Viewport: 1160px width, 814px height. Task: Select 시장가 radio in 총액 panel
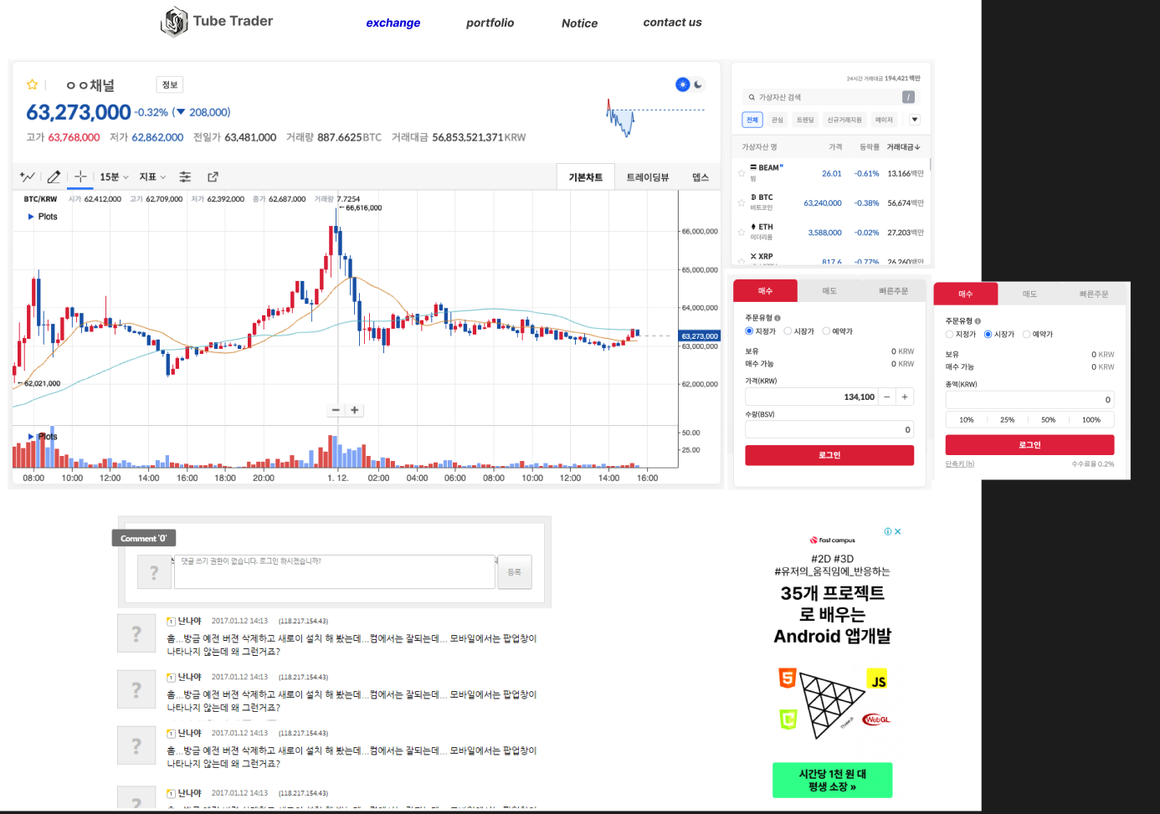(988, 335)
